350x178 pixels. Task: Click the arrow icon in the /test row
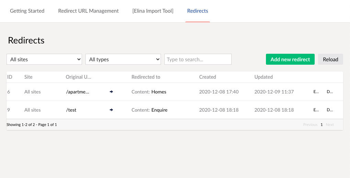point(111,110)
